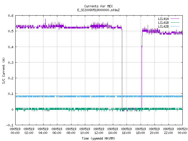Click the x-axis tick 090520 00:00

182,131
